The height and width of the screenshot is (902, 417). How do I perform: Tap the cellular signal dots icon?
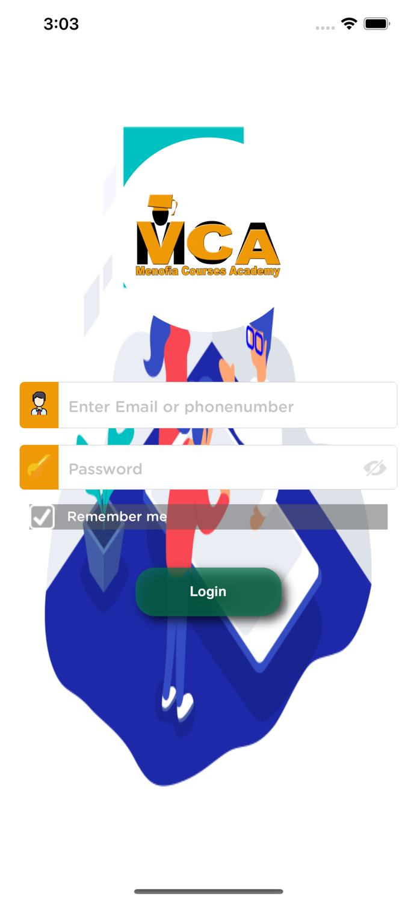pos(325,28)
